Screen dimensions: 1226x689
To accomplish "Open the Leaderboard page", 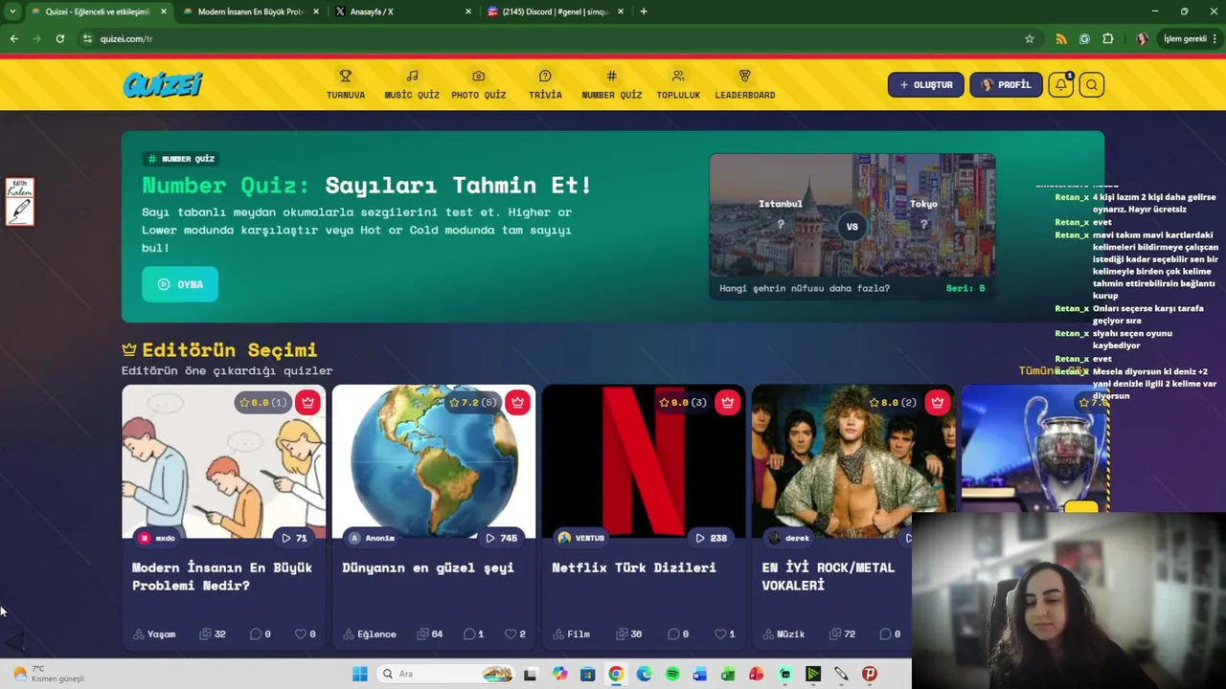I will (744, 84).
